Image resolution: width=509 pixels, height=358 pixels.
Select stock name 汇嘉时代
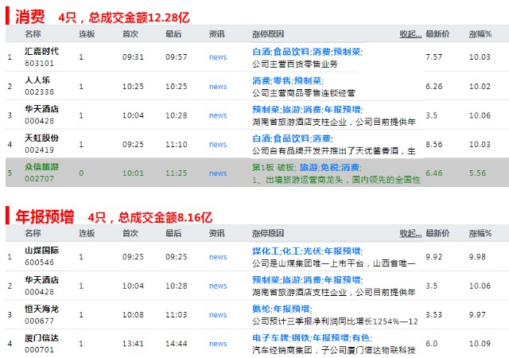tap(42, 52)
